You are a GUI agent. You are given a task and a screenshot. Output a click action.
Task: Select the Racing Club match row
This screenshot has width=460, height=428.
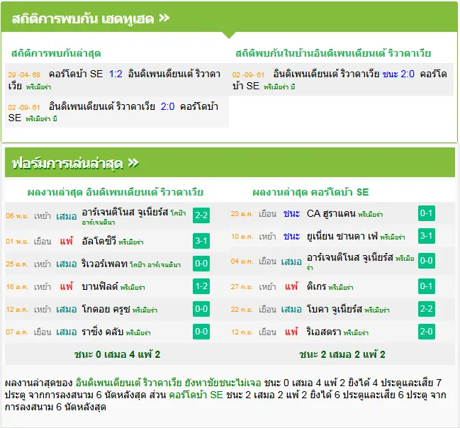117,332
